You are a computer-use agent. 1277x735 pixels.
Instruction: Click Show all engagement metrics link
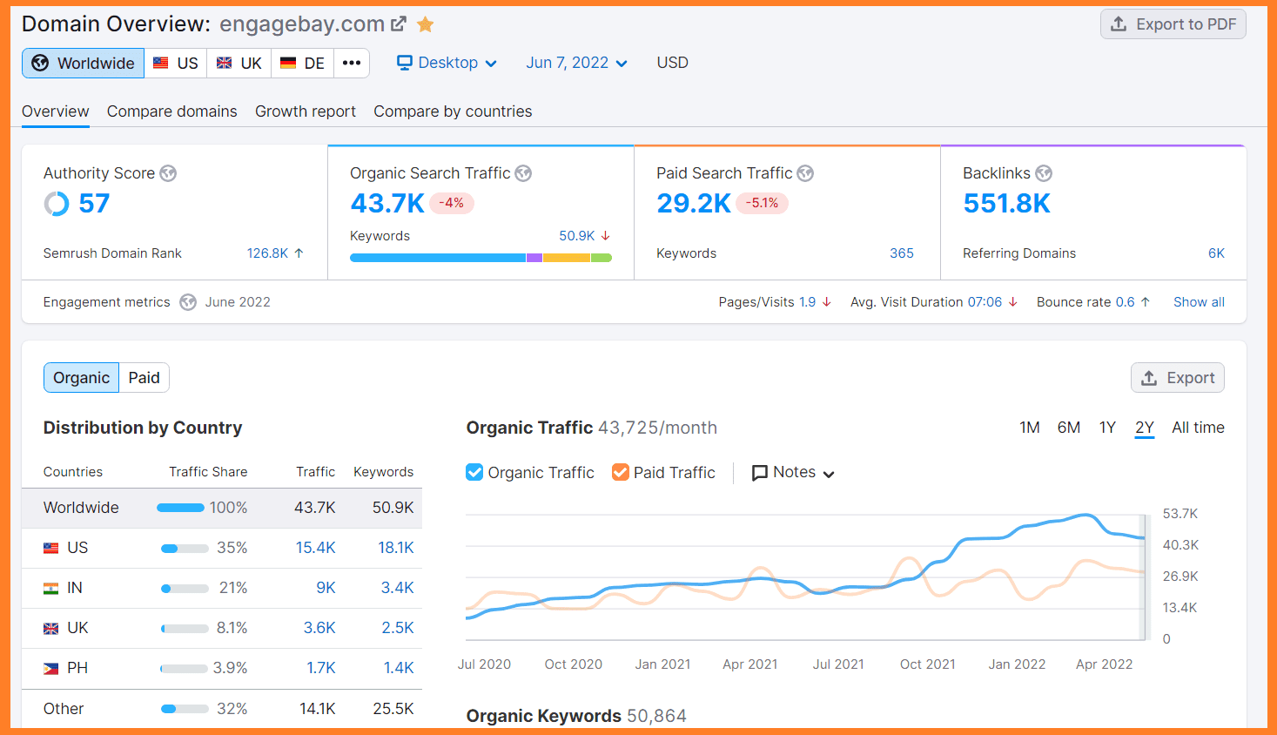click(1199, 302)
